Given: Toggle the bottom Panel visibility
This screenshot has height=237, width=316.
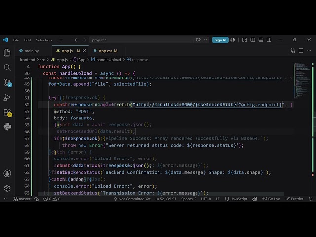Looking at the screenshot, I should 261,40.
